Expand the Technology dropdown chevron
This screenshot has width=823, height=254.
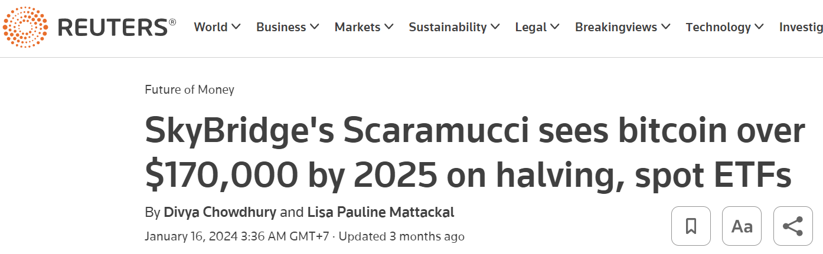(759, 27)
